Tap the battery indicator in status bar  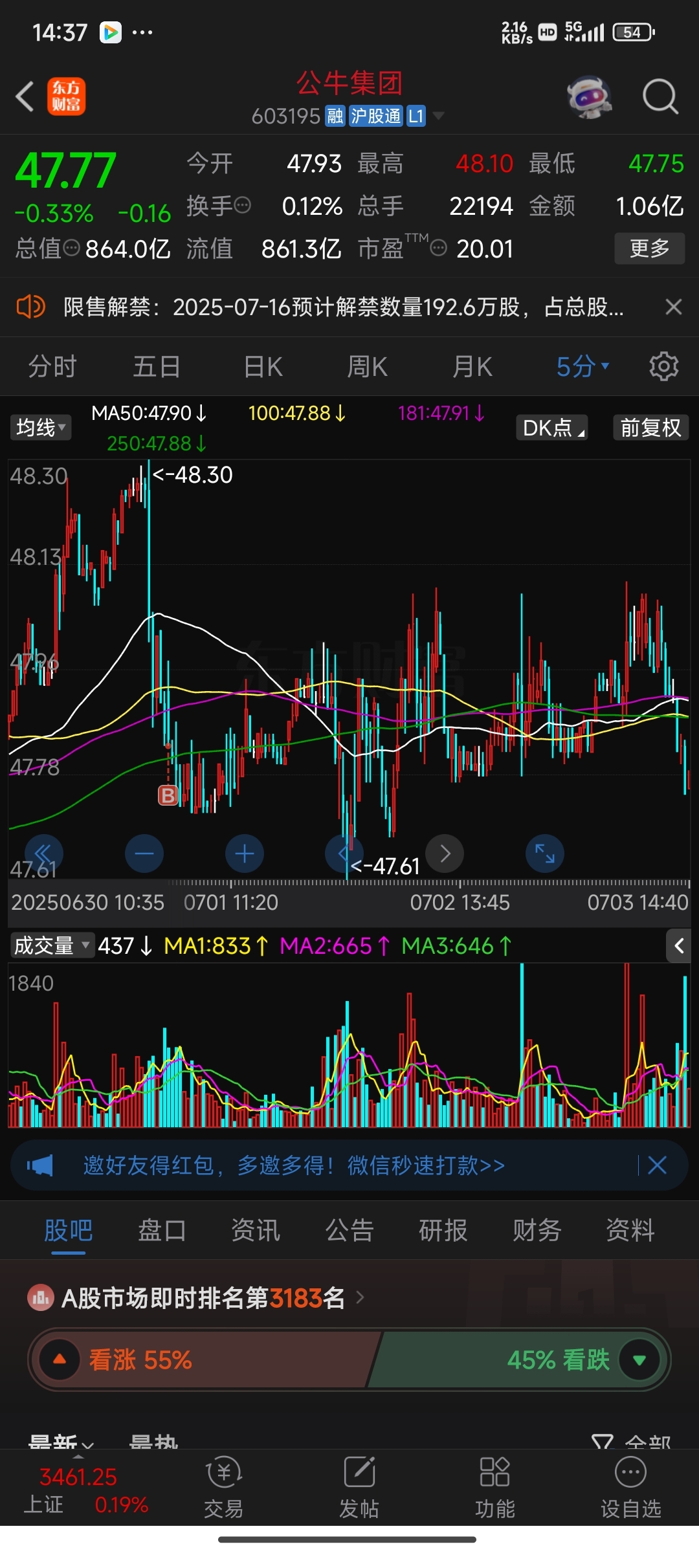[x=634, y=32]
